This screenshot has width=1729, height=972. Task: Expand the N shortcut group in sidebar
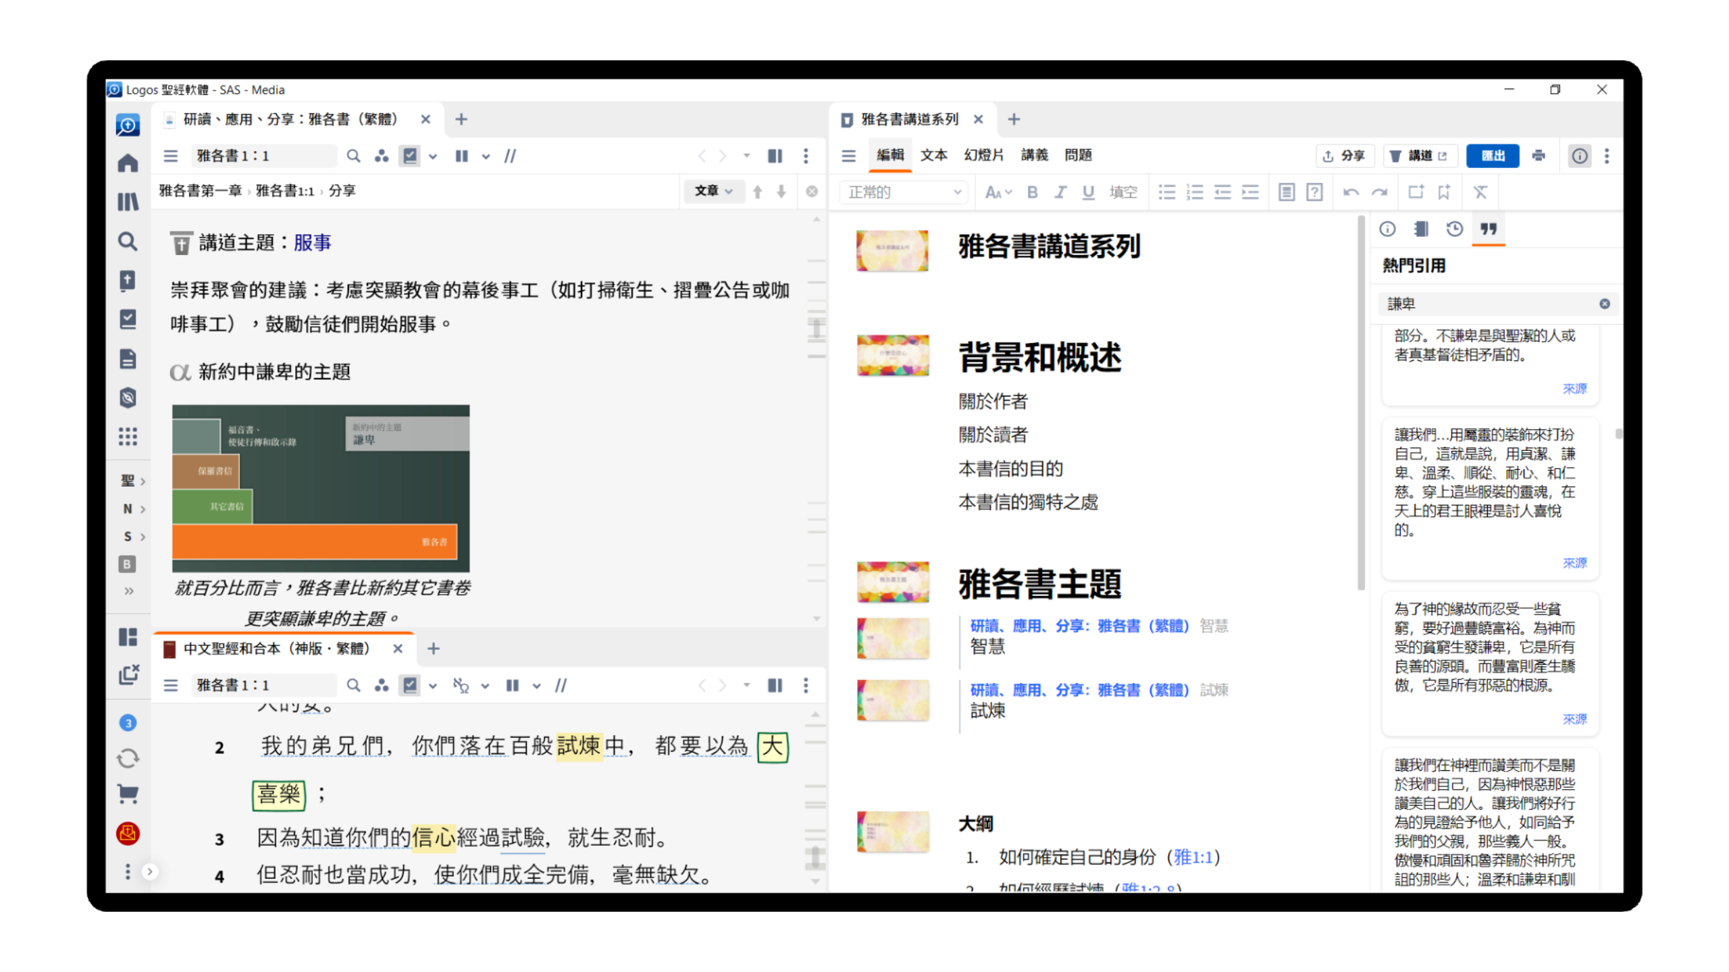point(133,508)
